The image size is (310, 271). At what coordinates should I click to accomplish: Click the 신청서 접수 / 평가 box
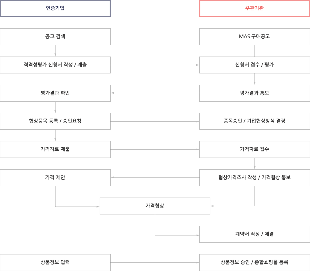(x=254, y=65)
